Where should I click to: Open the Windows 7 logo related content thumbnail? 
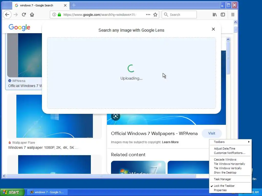click(x=138, y=167)
